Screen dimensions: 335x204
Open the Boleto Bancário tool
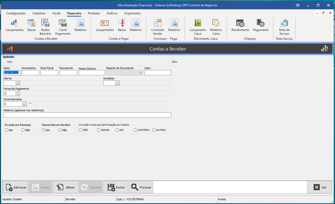[x=45, y=27]
